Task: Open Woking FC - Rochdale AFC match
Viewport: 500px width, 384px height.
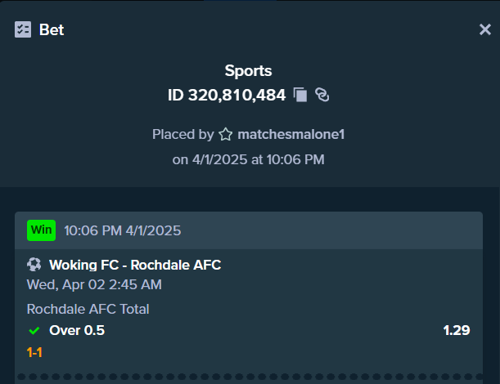Action: (135, 265)
